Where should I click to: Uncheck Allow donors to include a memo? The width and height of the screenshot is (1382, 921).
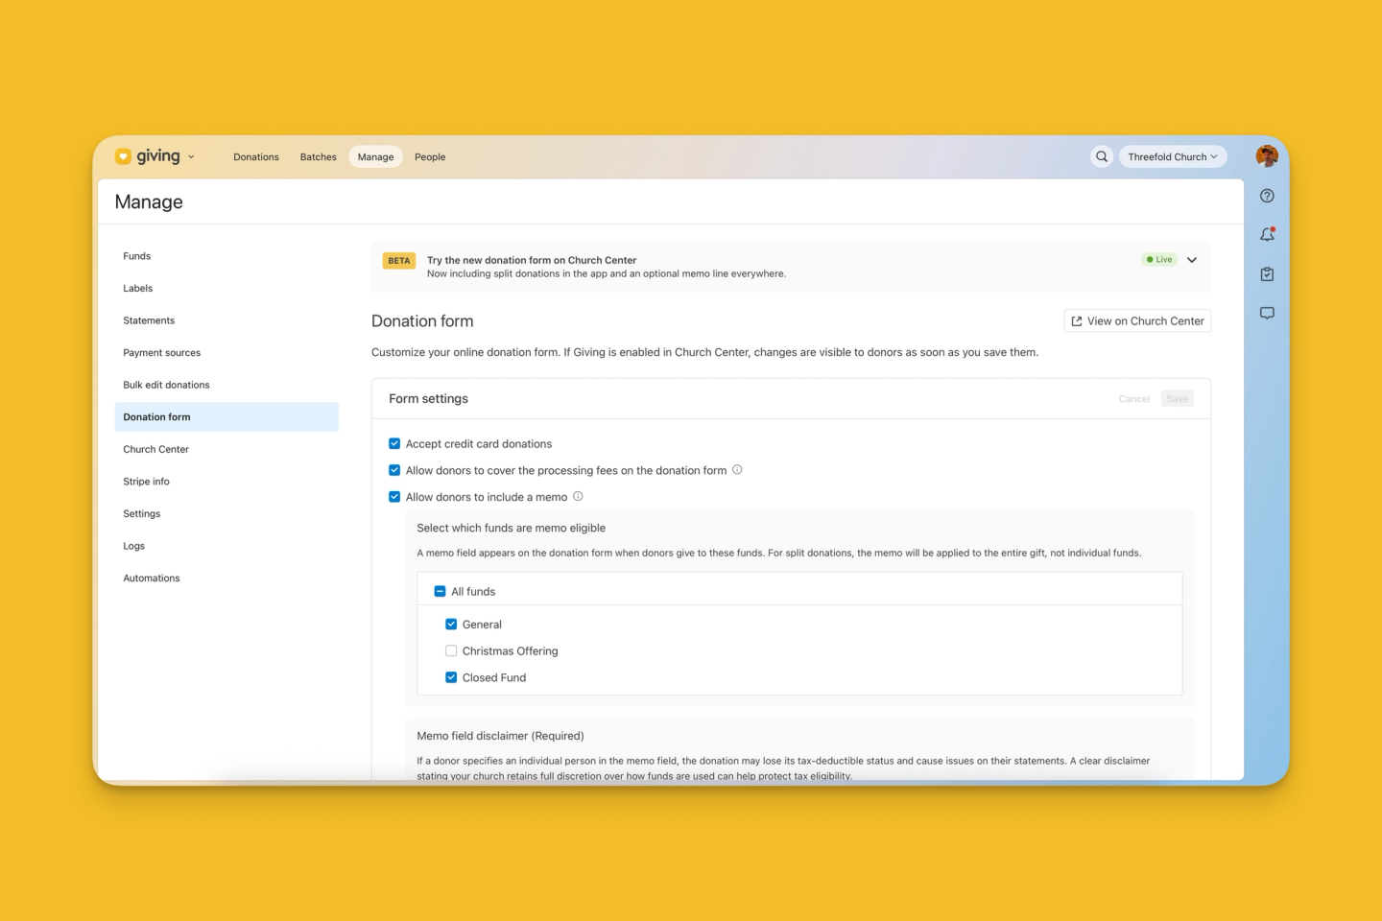click(x=394, y=497)
